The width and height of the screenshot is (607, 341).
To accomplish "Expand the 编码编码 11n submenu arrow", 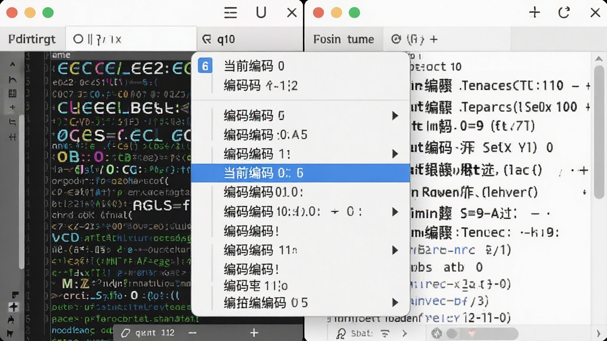I will (395, 250).
